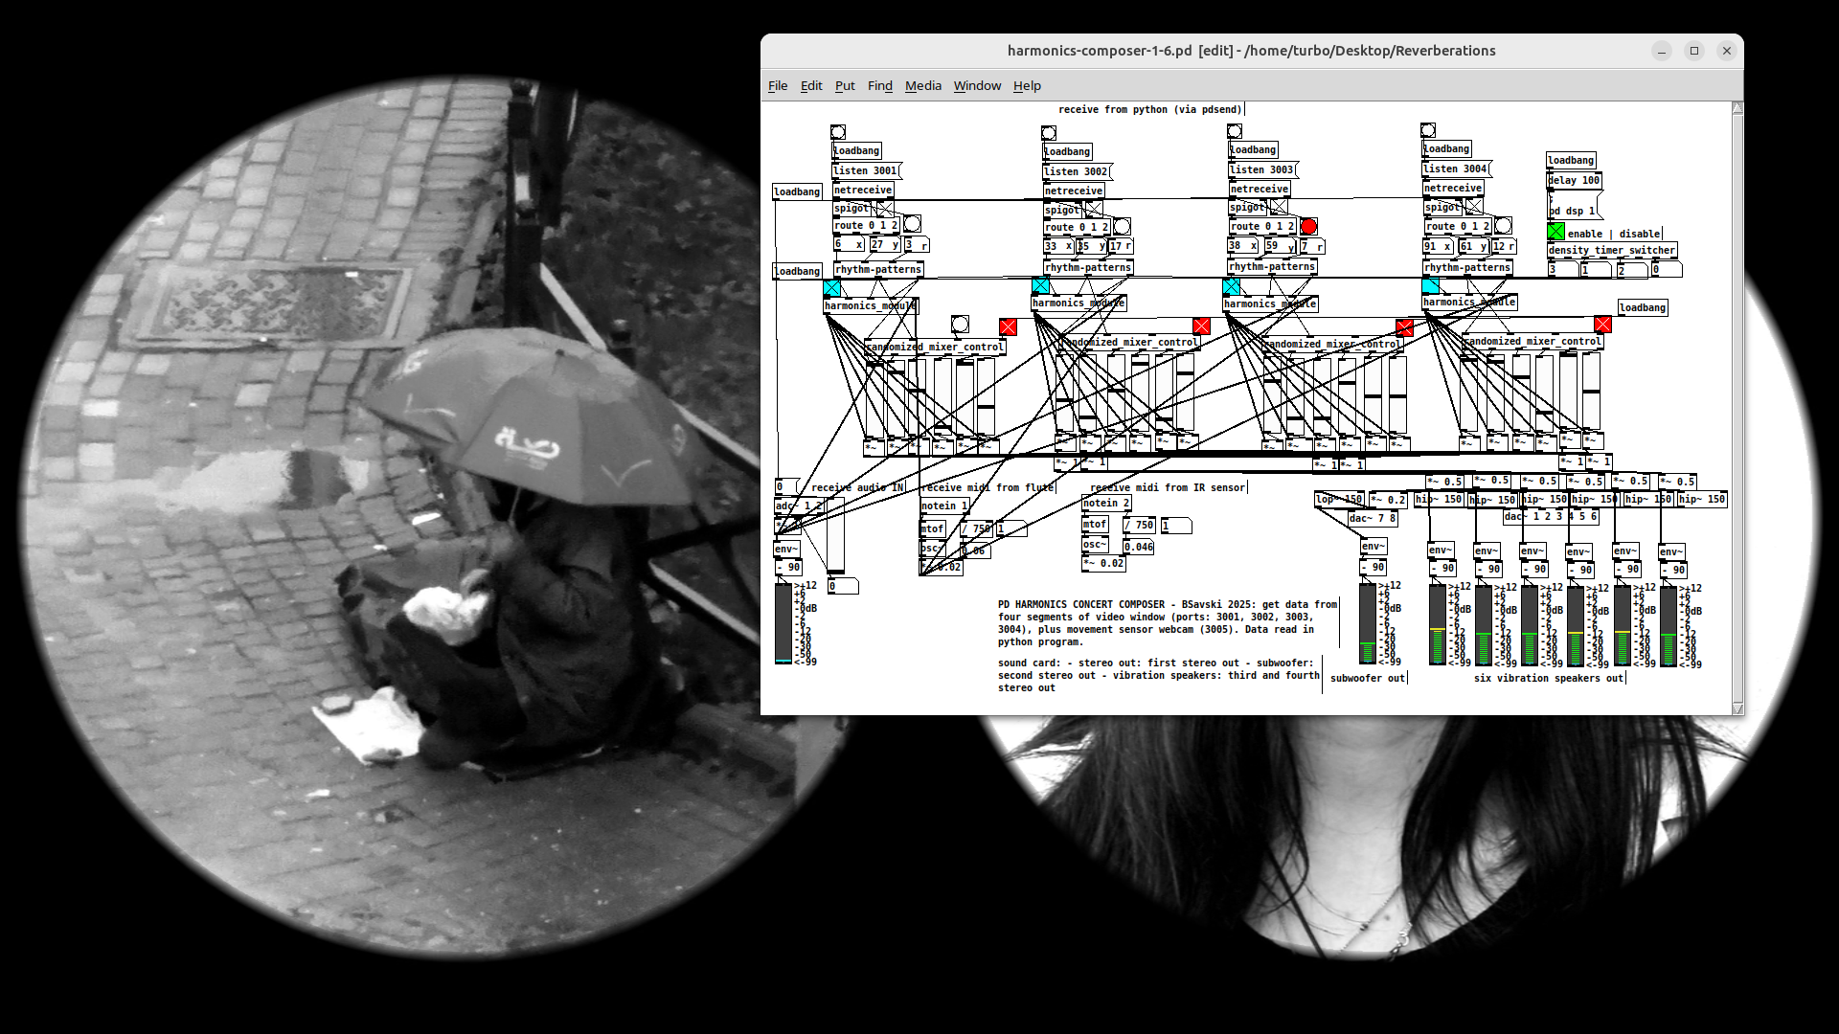1839x1034 pixels.
Task: Toggle the red box beside the last randomized_mixer_control
Action: 1602,325
